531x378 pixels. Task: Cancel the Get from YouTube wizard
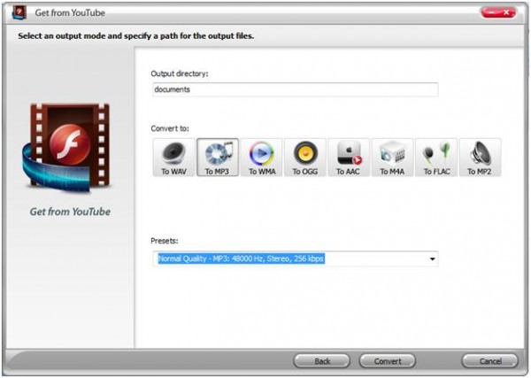[490, 361]
